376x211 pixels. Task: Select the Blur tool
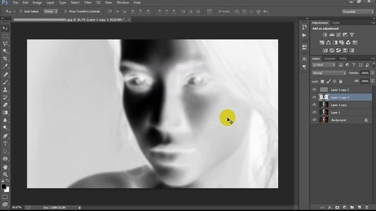coord(5,120)
